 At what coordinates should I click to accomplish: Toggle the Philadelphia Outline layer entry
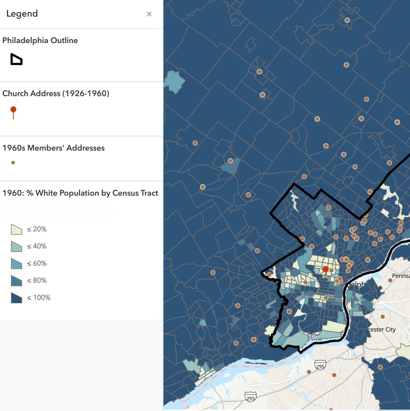pos(40,40)
